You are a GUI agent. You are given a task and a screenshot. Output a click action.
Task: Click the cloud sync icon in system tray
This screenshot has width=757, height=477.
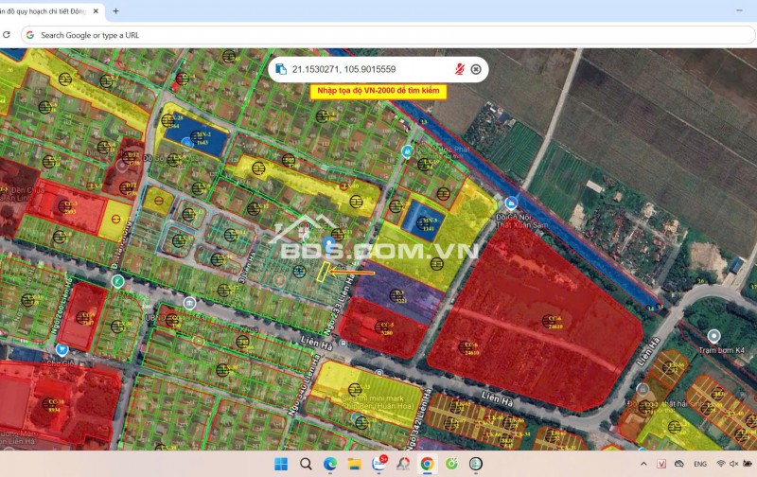678,464
